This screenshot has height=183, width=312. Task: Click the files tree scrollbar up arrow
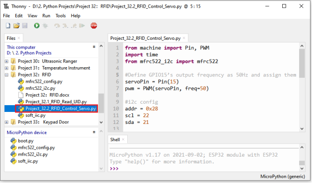(101, 46)
